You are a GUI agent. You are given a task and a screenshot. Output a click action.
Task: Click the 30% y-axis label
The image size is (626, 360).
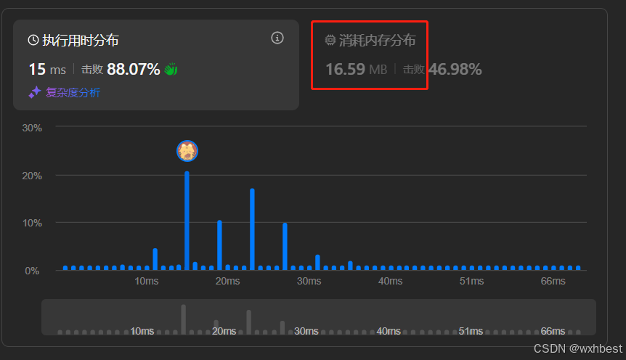32,128
